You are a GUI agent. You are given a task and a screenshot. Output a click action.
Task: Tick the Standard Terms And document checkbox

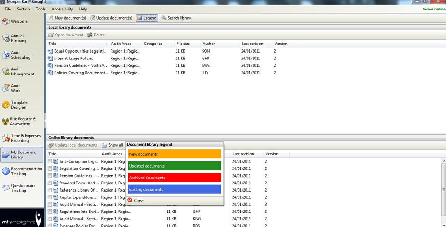point(50,183)
